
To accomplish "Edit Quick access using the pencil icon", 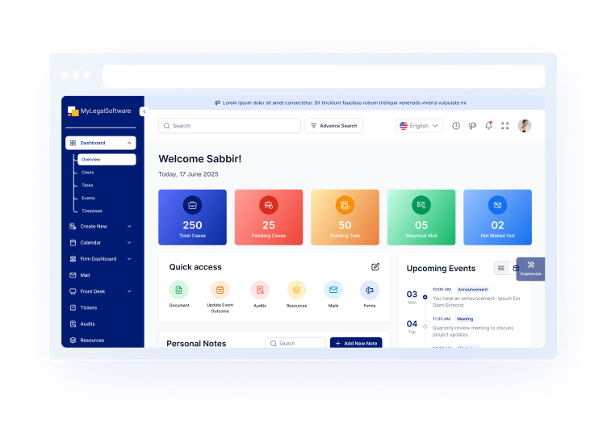I will point(375,267).
